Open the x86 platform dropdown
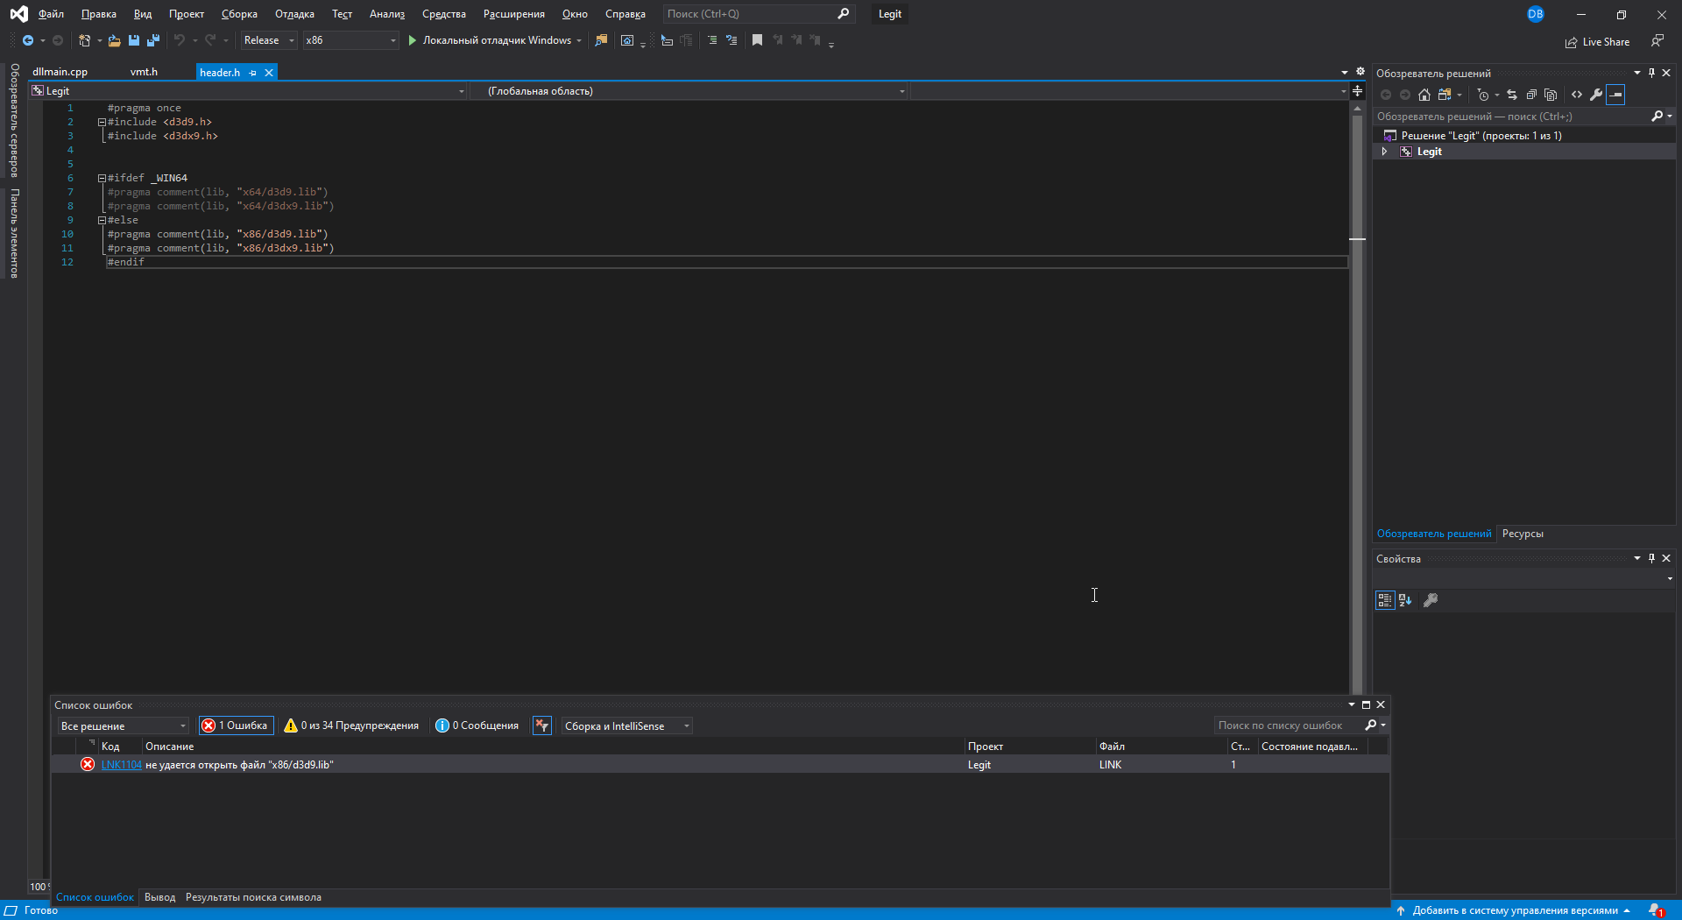This screenshot has width=1682, height=920. pos(350,40)
